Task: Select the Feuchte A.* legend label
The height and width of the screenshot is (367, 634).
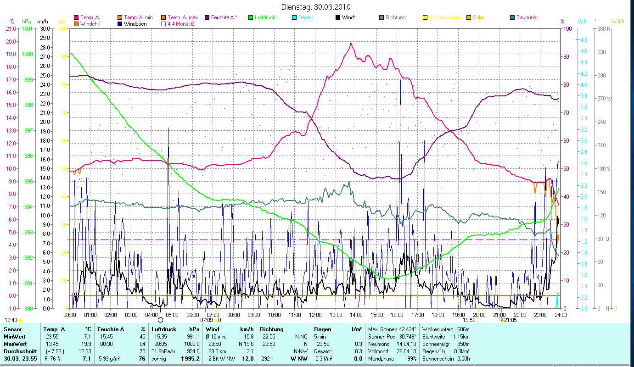Action: (x=224, y=18)
